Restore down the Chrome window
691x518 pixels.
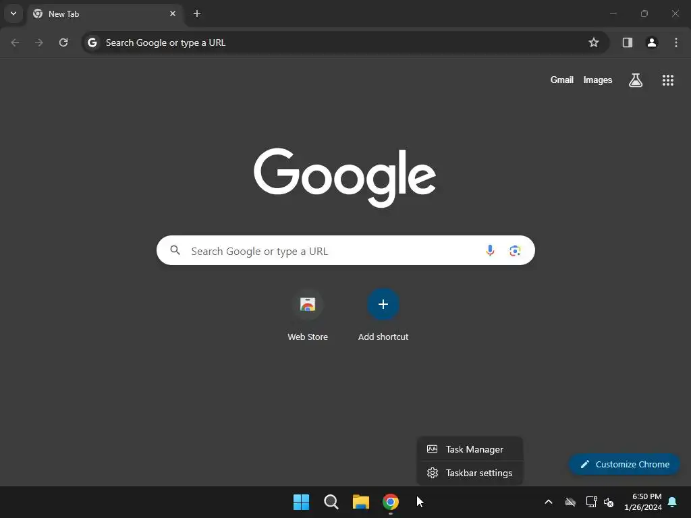coord(644,13)
